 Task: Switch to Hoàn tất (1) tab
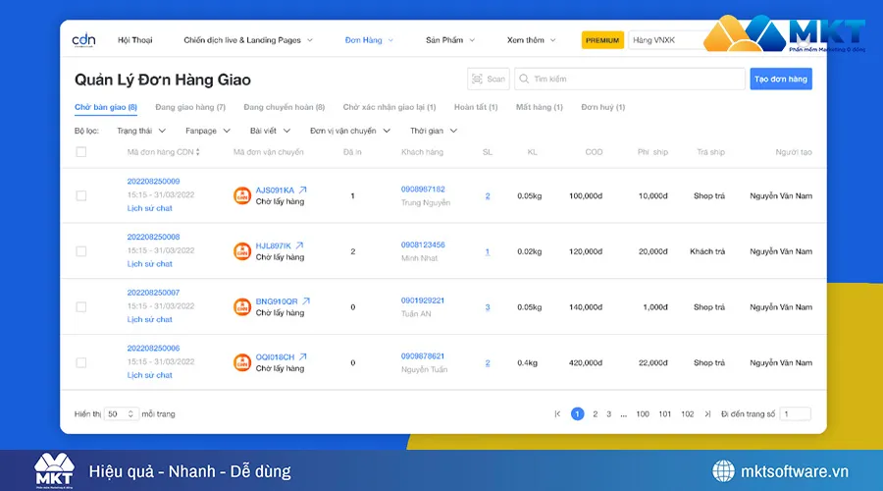[476, 107]
